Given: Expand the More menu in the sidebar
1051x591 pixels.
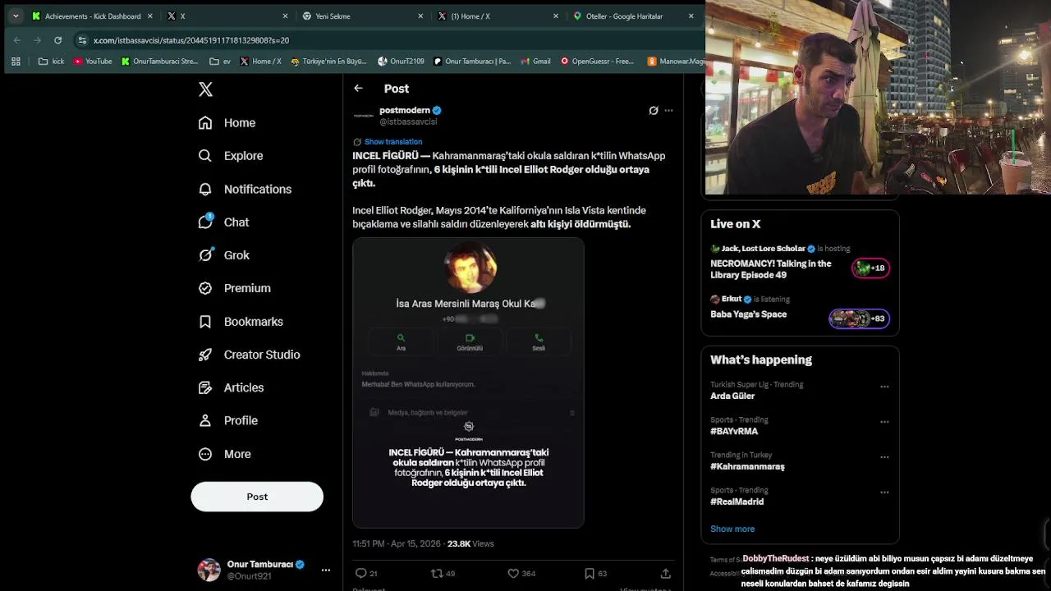Looking at the screenshot, I should coord(225,454).
